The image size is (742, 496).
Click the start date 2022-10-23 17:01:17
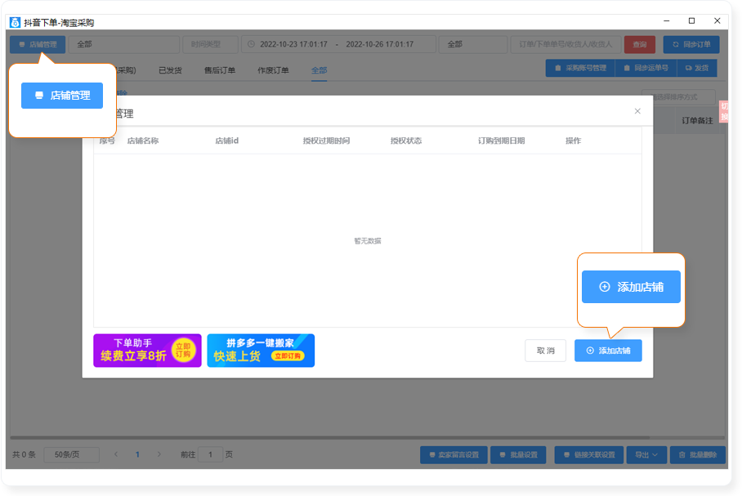tap(293, 44)
